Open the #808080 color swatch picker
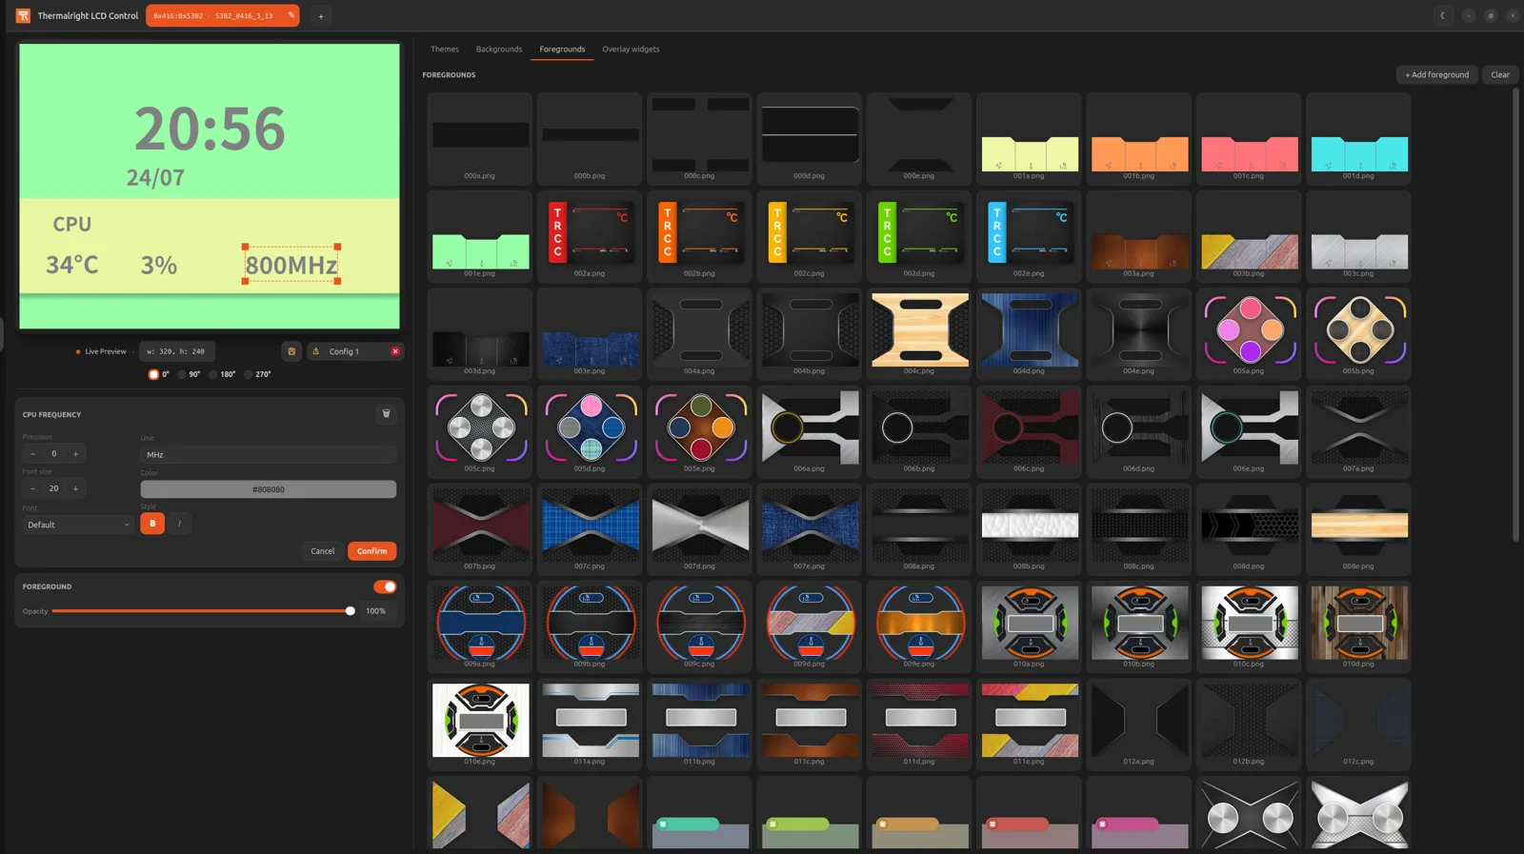 (269, 489)
